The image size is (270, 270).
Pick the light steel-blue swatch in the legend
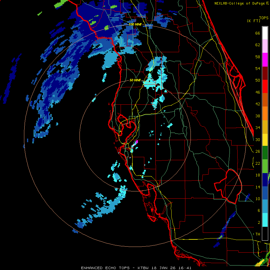point(265,207)
